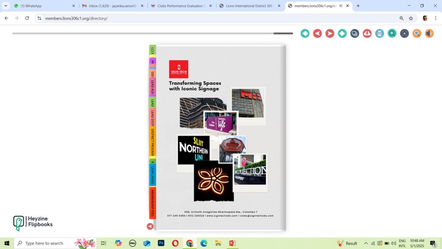The height and width of the screenshot is (249, 442).
Task: View site information icon in address bar
Action: (x=39, y=18)
